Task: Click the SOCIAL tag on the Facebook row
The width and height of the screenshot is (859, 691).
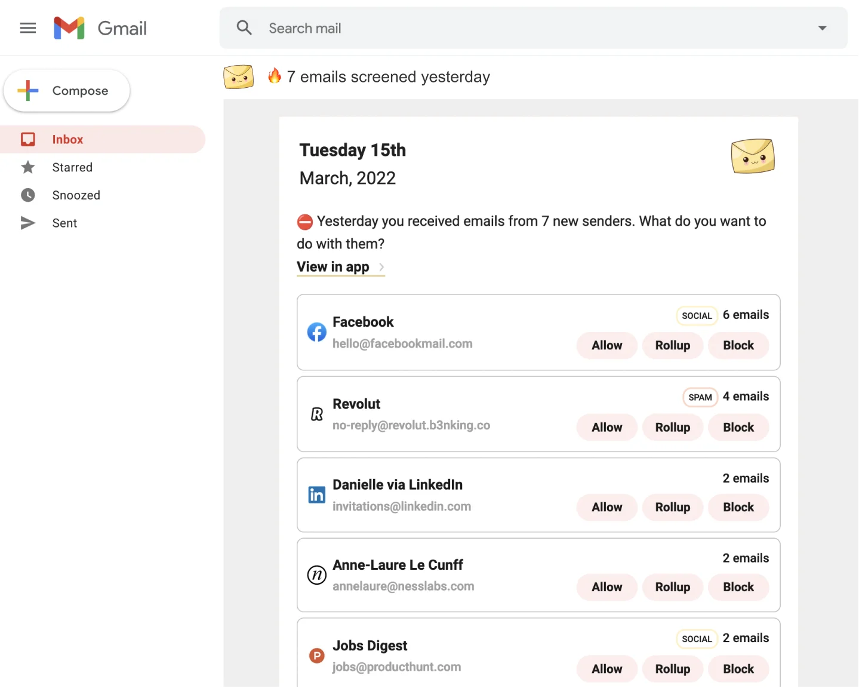Action: (x=697, y=316)
